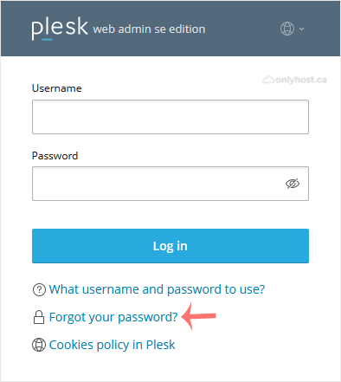Toggle password visibility eye icon
This screenshot has height=382, width=341.
pos(293,184)
